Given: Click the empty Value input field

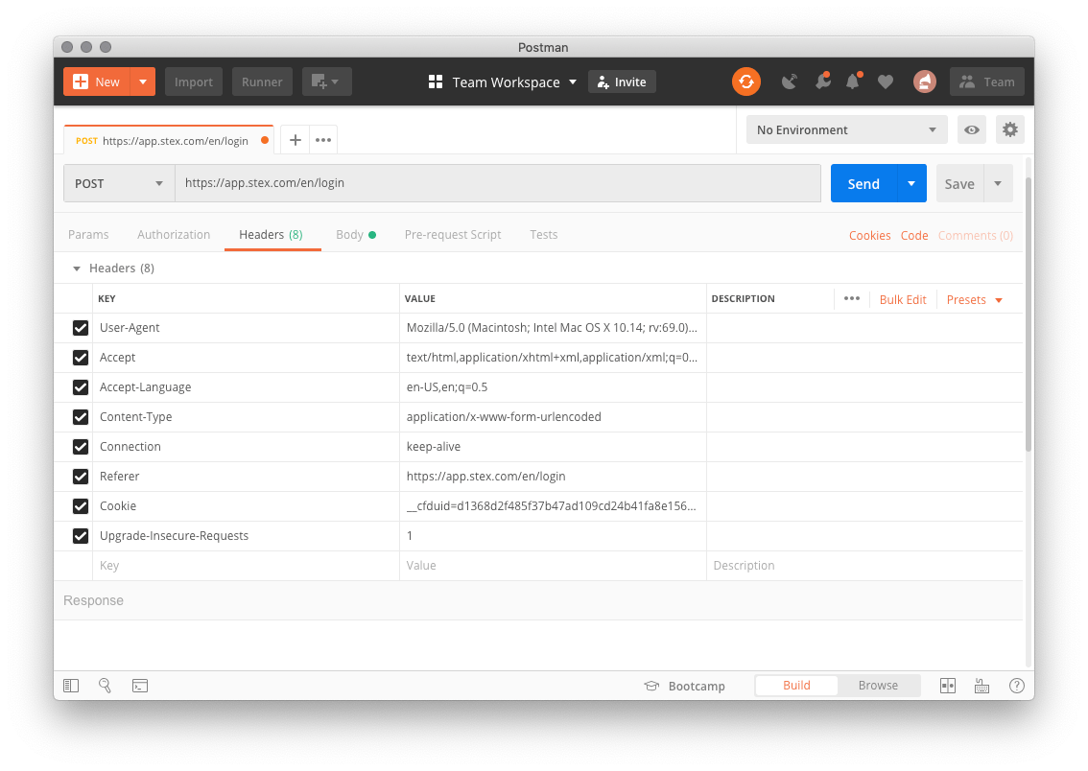Looking at the screenshot, I should click(x=553, y=566).
